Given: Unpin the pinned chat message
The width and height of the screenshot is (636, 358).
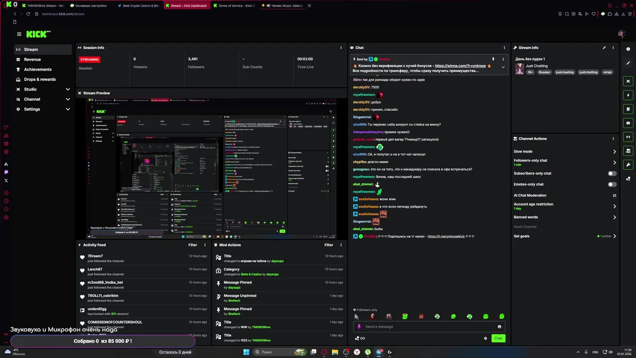Looking at the screenshot, I should pos(493,59).
